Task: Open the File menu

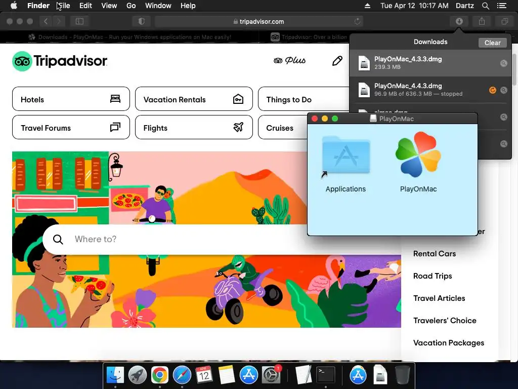Action: click(x=63, y=6)
